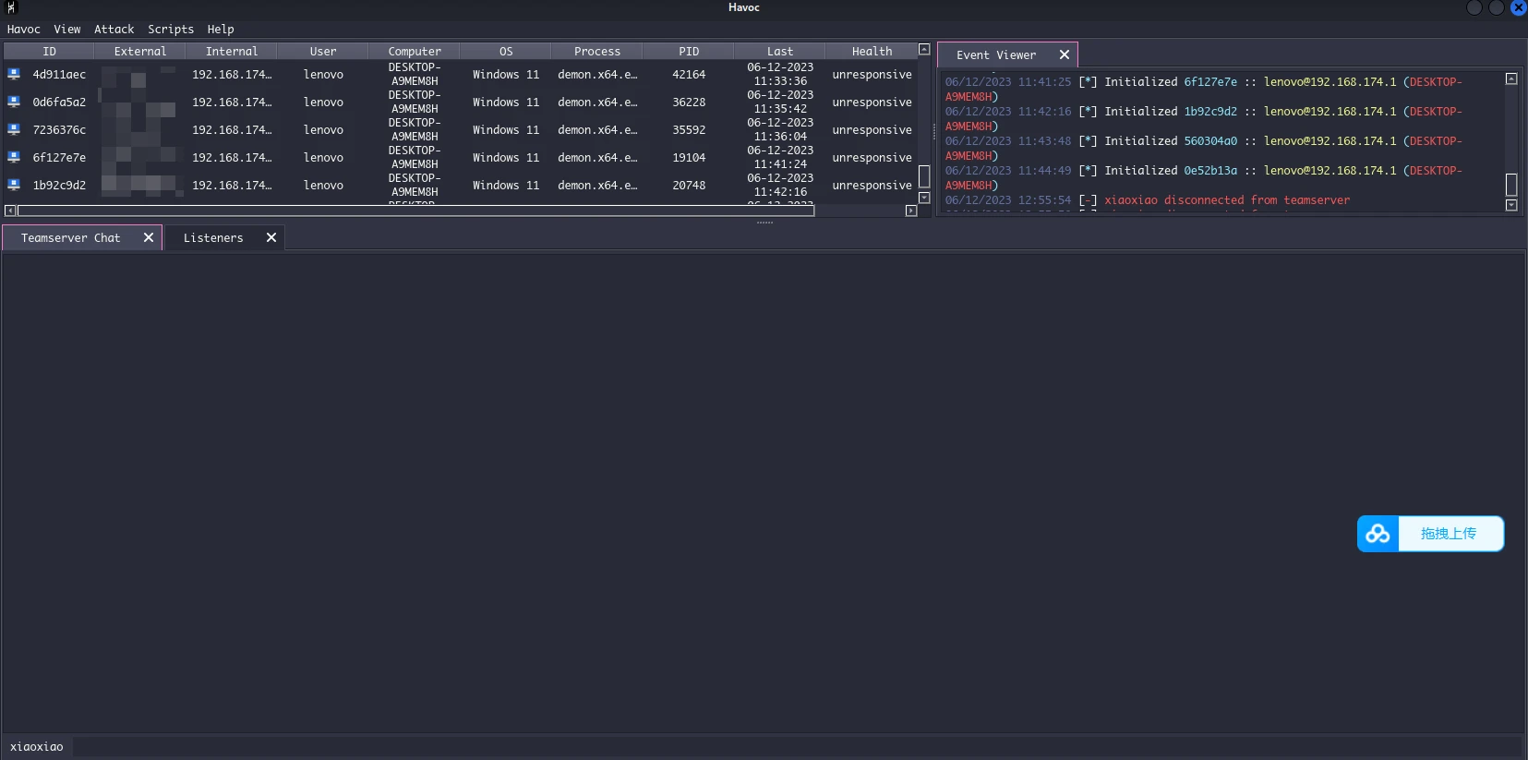Sort sessions by ID column header

point(49,52)
